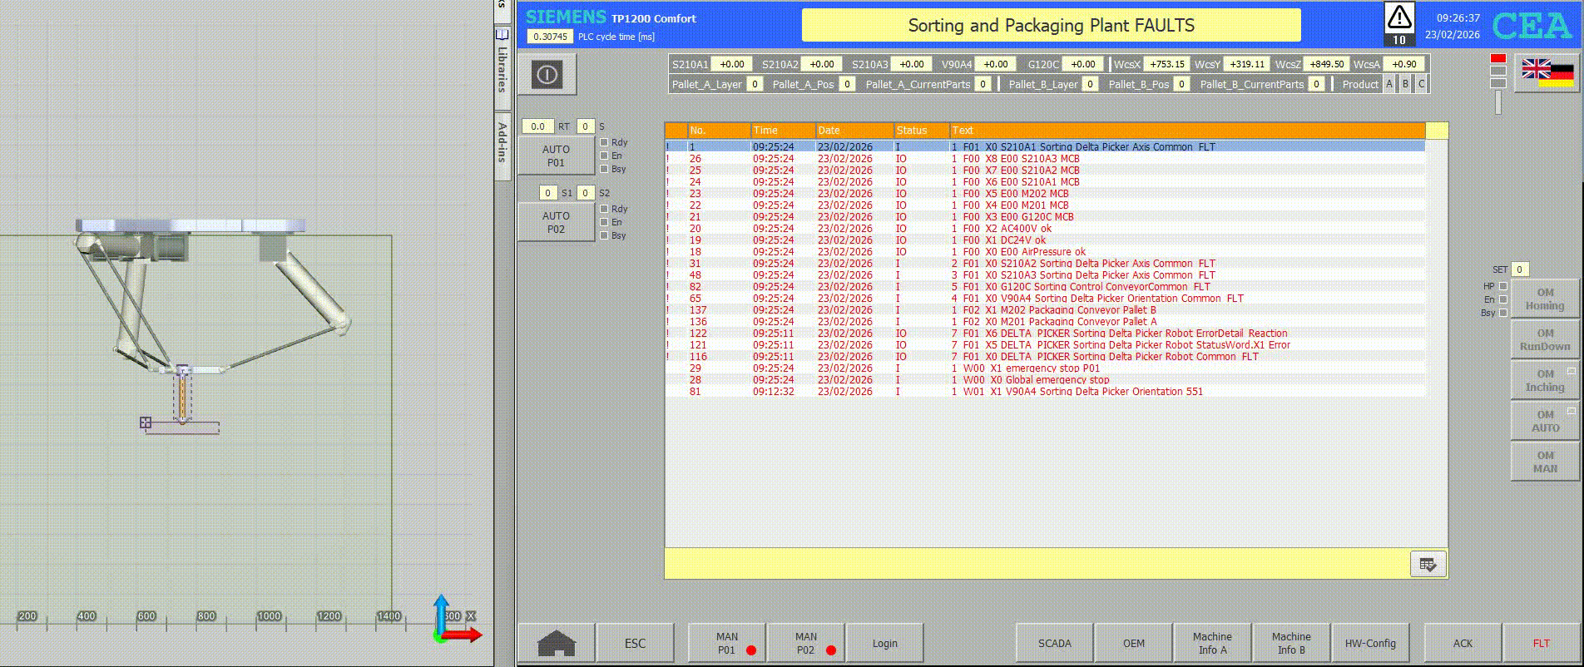Click the alarm list acknowledge icon
The image size is (1584, 667).
tap(1428, 564)
